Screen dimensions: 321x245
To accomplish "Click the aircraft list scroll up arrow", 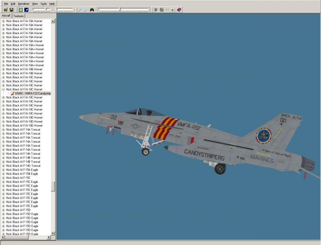I will click(x=53, y=21).
